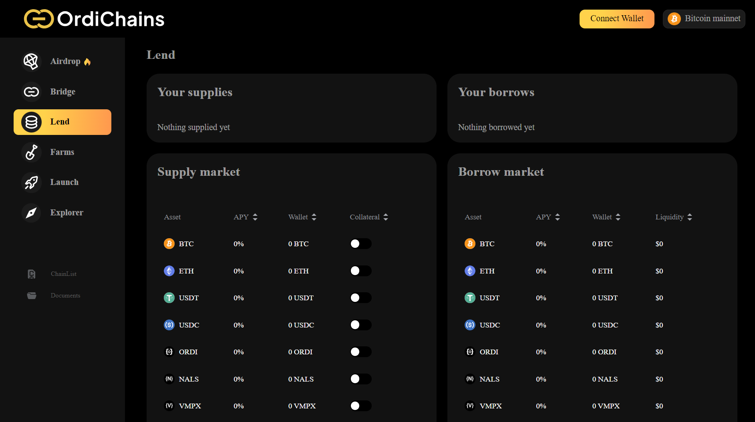Click the NALS token icon in Supply market

coord(169,379)
